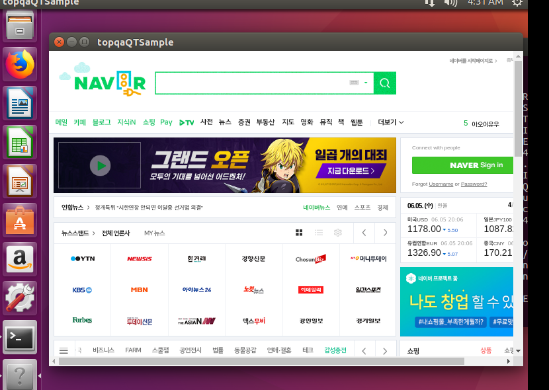Select the 스포츠 news tab
Image resolution: width=549 pixels, height=390 pixels.
click(x=362, y=208)
